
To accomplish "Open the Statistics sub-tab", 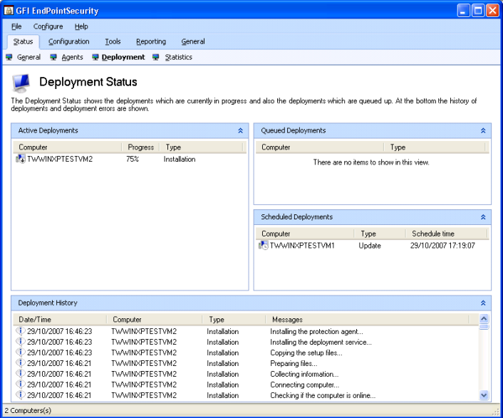I will (x=178, y=57).
